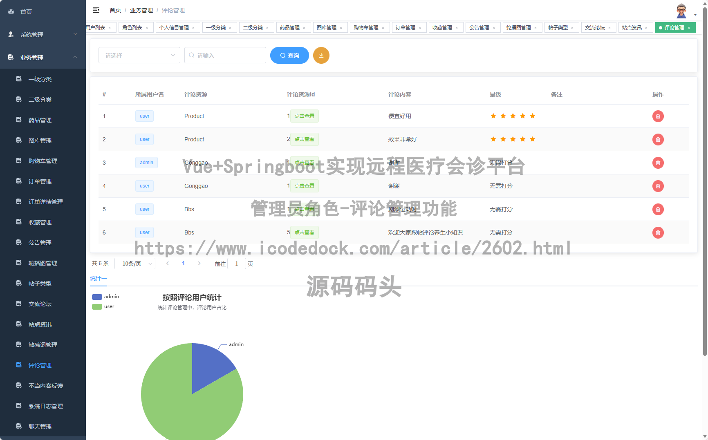Click the page number input beside 前往
This screenshot has height=440, width=708.
237,264
